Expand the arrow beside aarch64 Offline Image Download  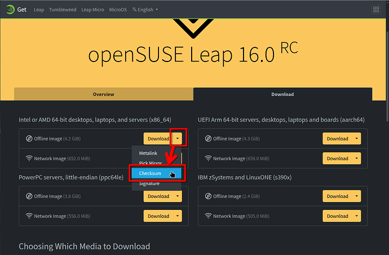357,139
